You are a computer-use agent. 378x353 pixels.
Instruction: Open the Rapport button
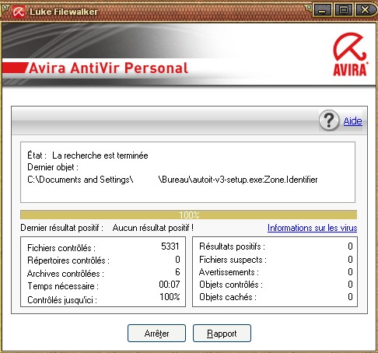point(222,334)
